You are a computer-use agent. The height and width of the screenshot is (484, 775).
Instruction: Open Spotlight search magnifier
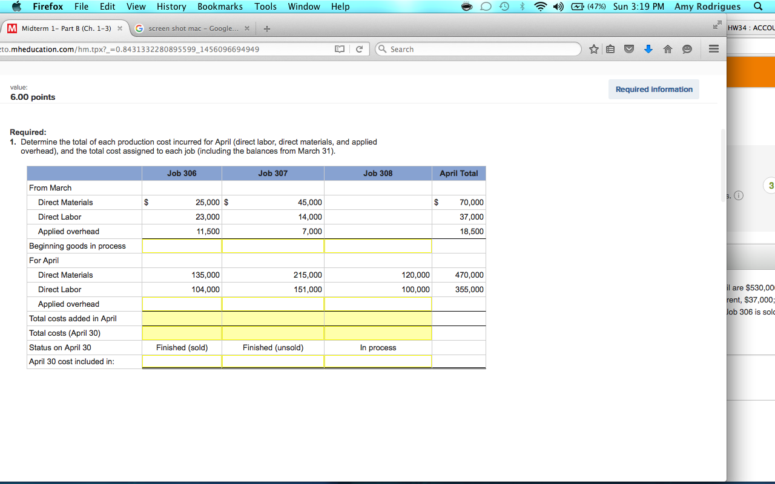(759, 7)
